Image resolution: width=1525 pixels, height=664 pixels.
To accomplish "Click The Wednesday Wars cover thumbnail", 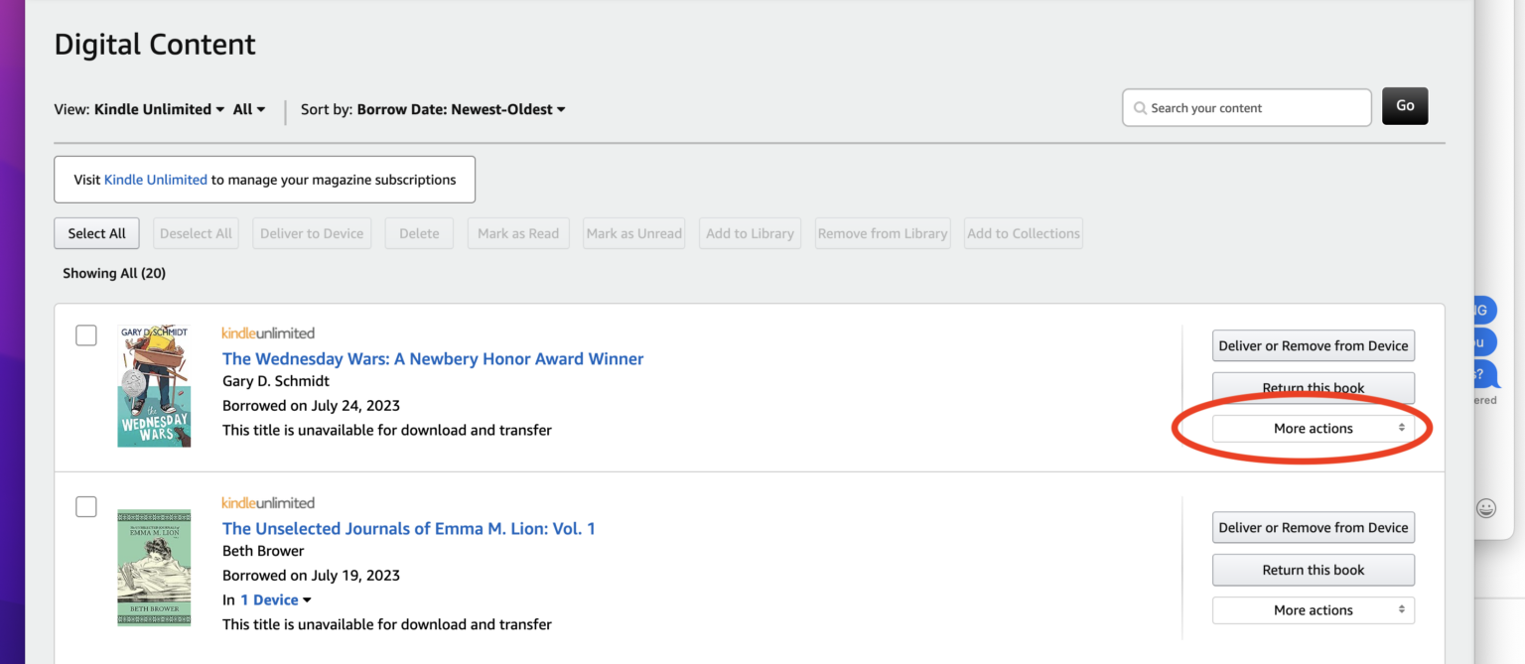I will point(154,386).
